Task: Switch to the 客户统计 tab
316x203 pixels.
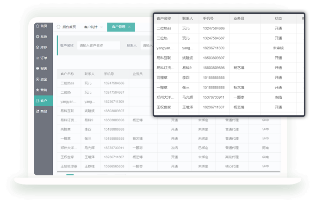Action: 91,27
